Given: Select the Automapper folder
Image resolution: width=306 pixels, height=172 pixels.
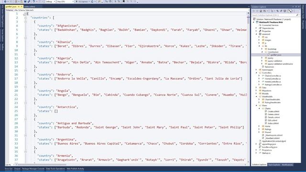Looking at the screenshot, I should (x=267, y=70).
